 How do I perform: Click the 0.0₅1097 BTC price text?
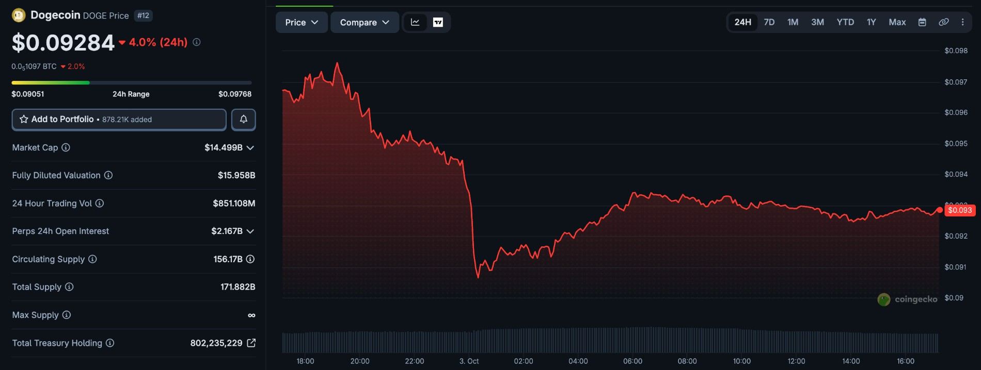(34, 66)
